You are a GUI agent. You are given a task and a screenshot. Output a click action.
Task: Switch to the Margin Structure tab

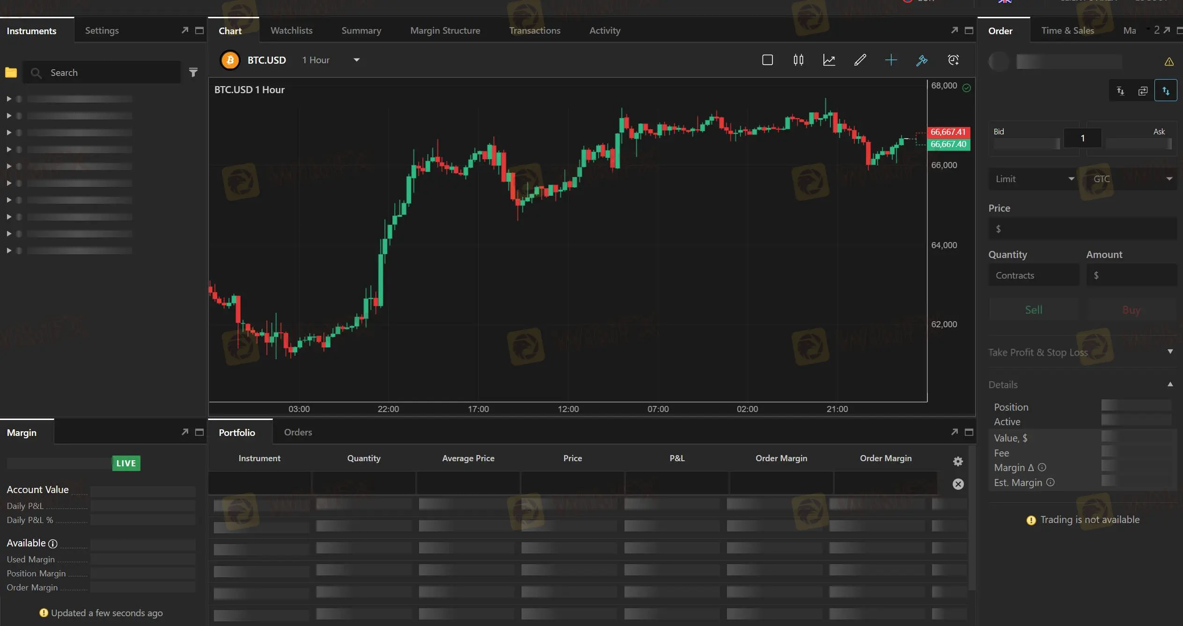(445, 30)
